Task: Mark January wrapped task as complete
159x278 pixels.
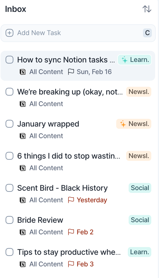Action: pyautogui.click(x=9, y=124)
